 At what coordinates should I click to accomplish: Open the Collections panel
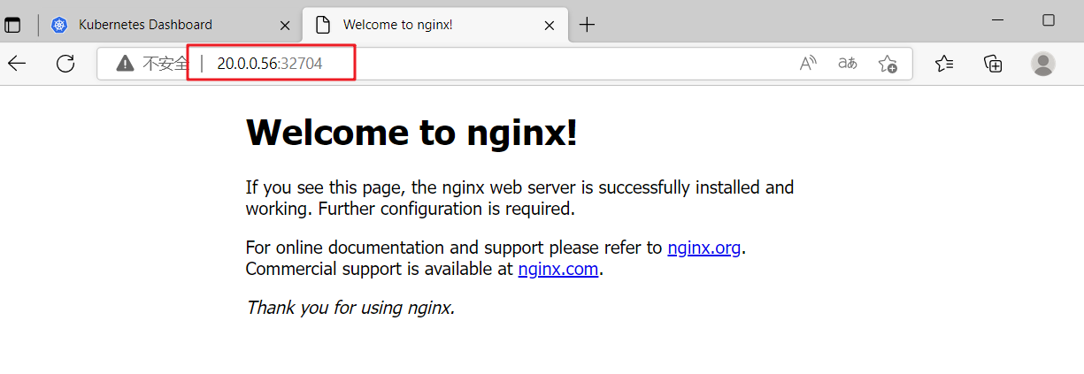pos(993,63)
